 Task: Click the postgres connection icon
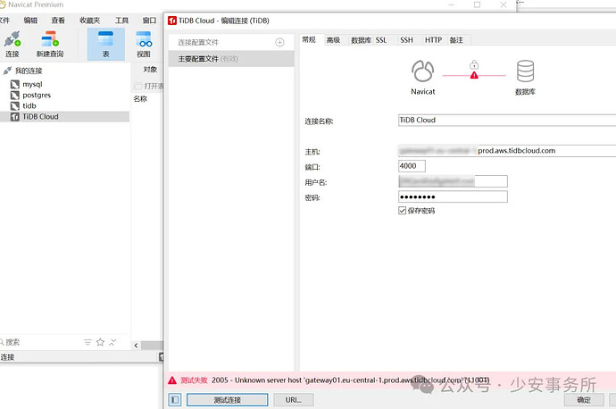(15, 95)
